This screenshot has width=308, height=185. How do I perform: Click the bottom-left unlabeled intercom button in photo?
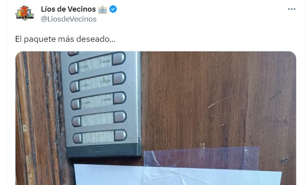click(77, 138)
